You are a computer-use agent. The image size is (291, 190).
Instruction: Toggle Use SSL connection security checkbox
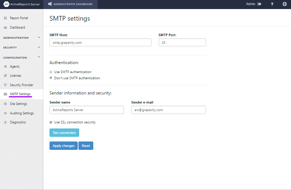(x=51, y=122)
